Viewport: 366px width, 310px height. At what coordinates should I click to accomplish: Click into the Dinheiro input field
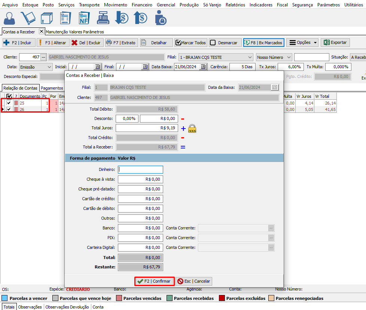[140, 169]
